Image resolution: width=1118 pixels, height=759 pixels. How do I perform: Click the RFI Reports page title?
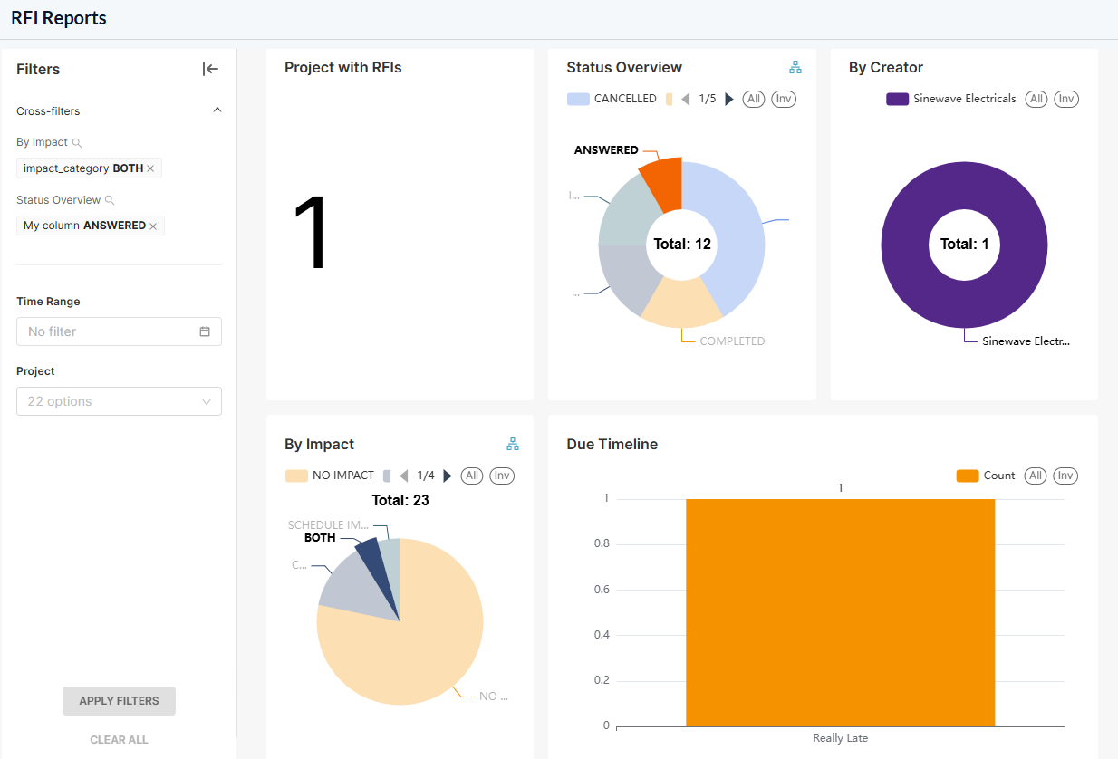(59, 18)
